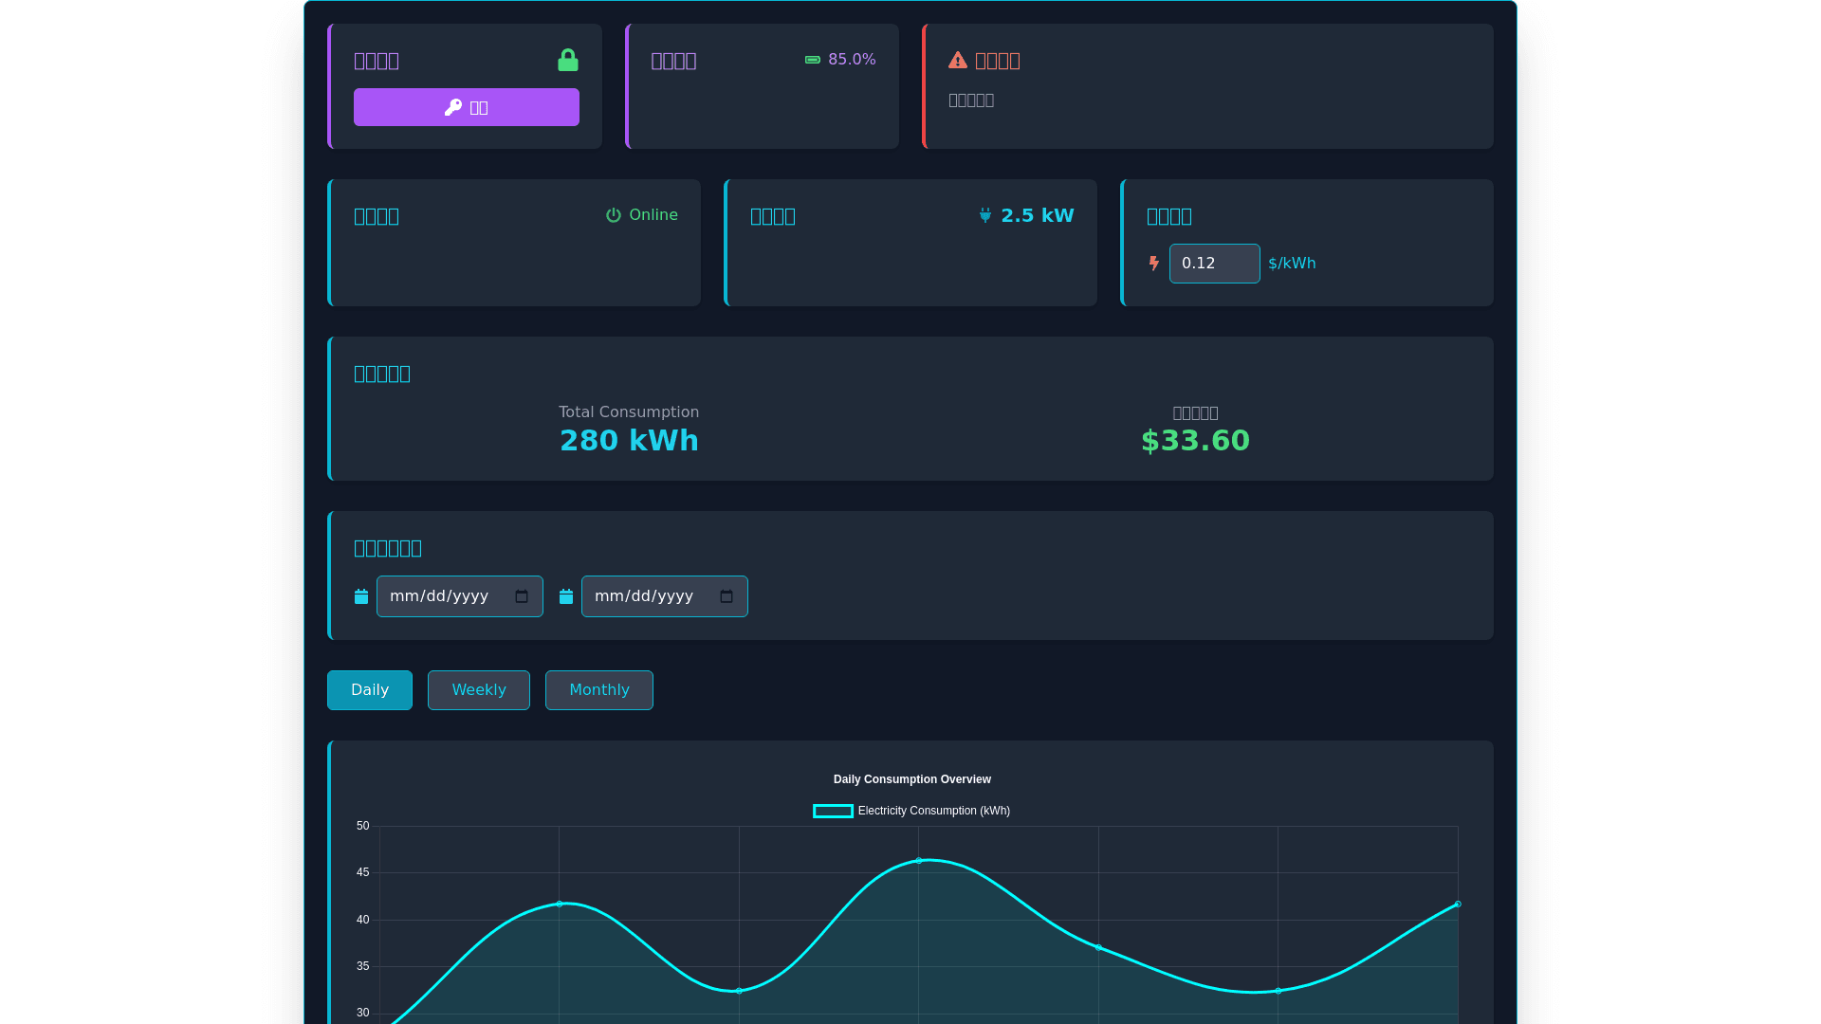Click the green power icon beside Online
The height and width of the screenshot is (1024, 1821).
(614, 215)
